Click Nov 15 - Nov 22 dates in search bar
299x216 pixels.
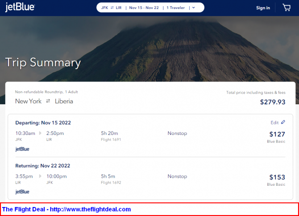tap(144, 8)
